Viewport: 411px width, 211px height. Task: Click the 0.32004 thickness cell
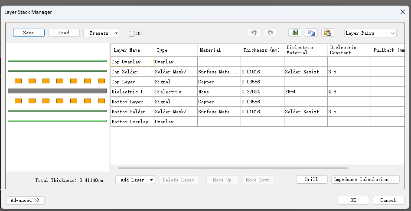point(262,92)
